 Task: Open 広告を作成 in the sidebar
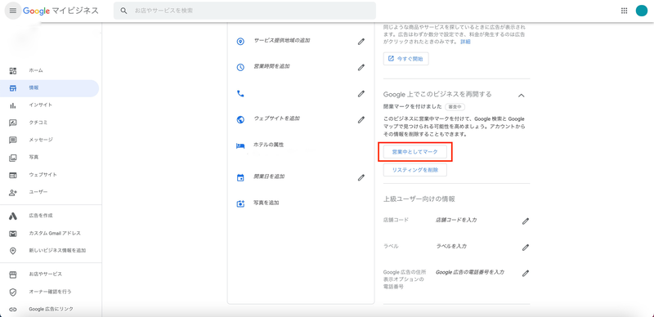[50, 216]
